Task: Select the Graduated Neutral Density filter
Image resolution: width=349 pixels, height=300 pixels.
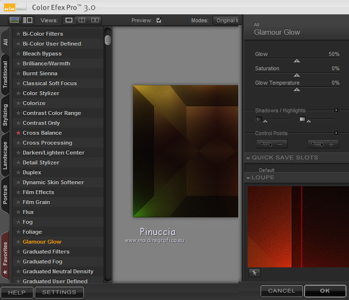Action: pyautogui.click(x=58, y=271)
